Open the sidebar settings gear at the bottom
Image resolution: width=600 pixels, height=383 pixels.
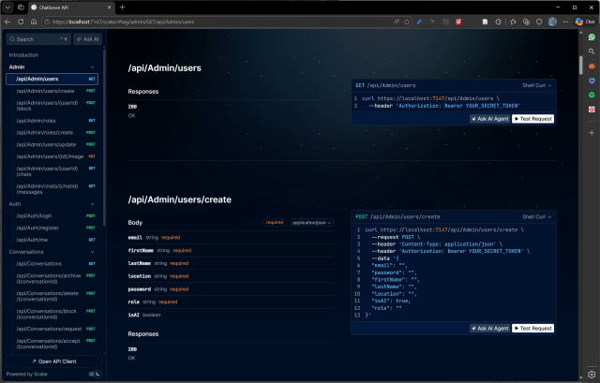592,375
